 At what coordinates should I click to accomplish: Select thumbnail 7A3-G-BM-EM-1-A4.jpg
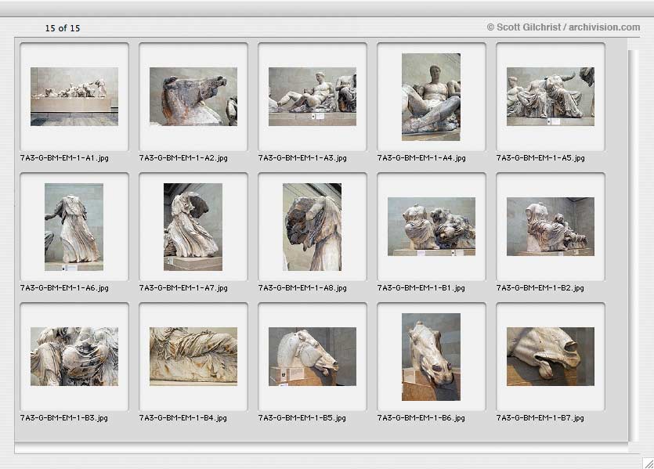pos(432,97)
